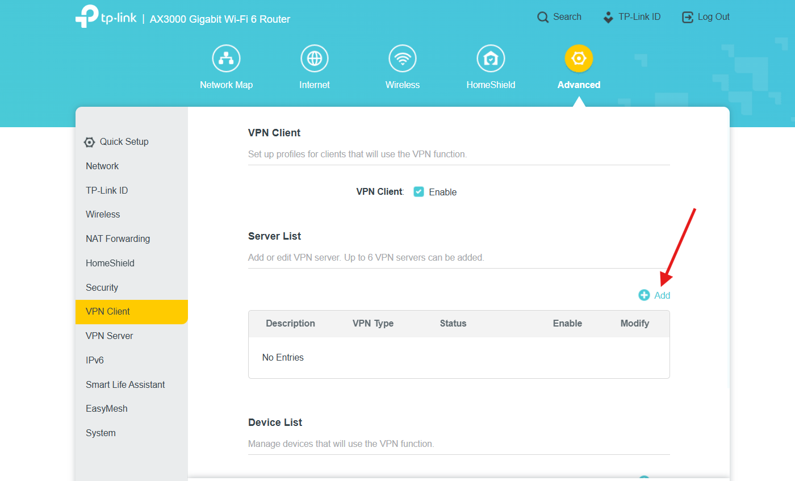Click the Modify column header
Screen dimensions: 795x481
coord(635,323)
